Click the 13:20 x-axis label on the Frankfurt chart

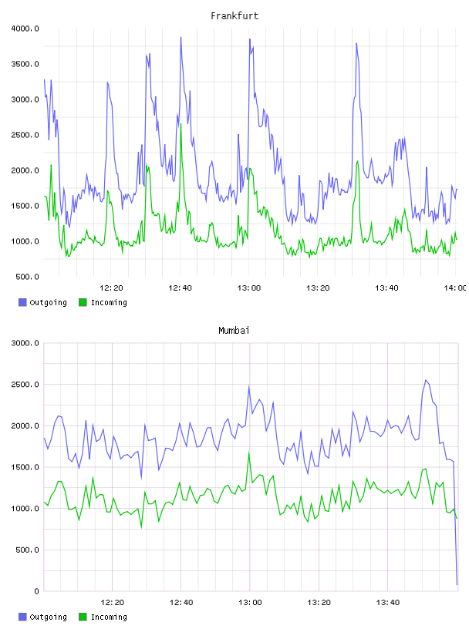[x=318, y=288]
